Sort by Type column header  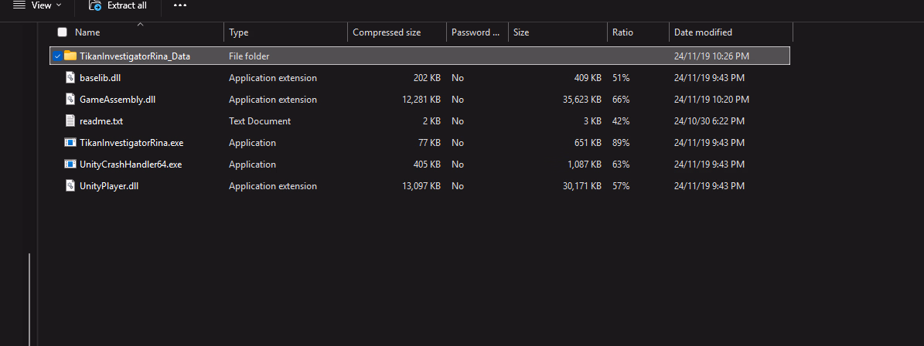239,32
